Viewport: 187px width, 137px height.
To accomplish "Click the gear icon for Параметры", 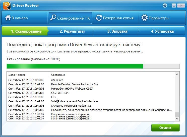I will point(144,18).
